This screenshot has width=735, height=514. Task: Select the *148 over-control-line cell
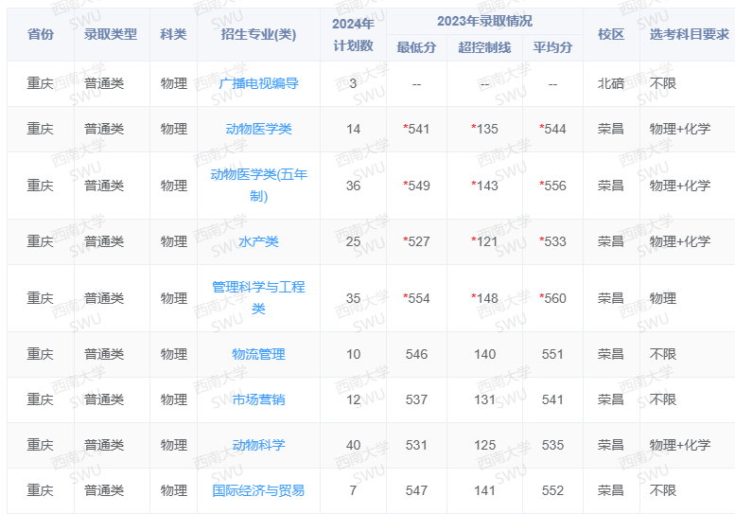click(484, 298)
